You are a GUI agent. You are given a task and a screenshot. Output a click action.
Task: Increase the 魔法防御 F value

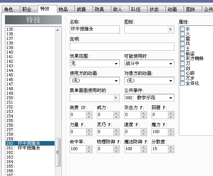pyautogui.click(x=144, y=147)
